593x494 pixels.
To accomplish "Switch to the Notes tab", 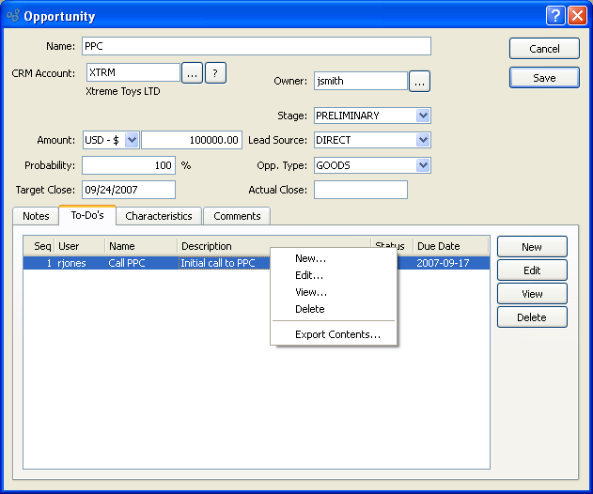I will pyautogui.click(x=36, y=216).
